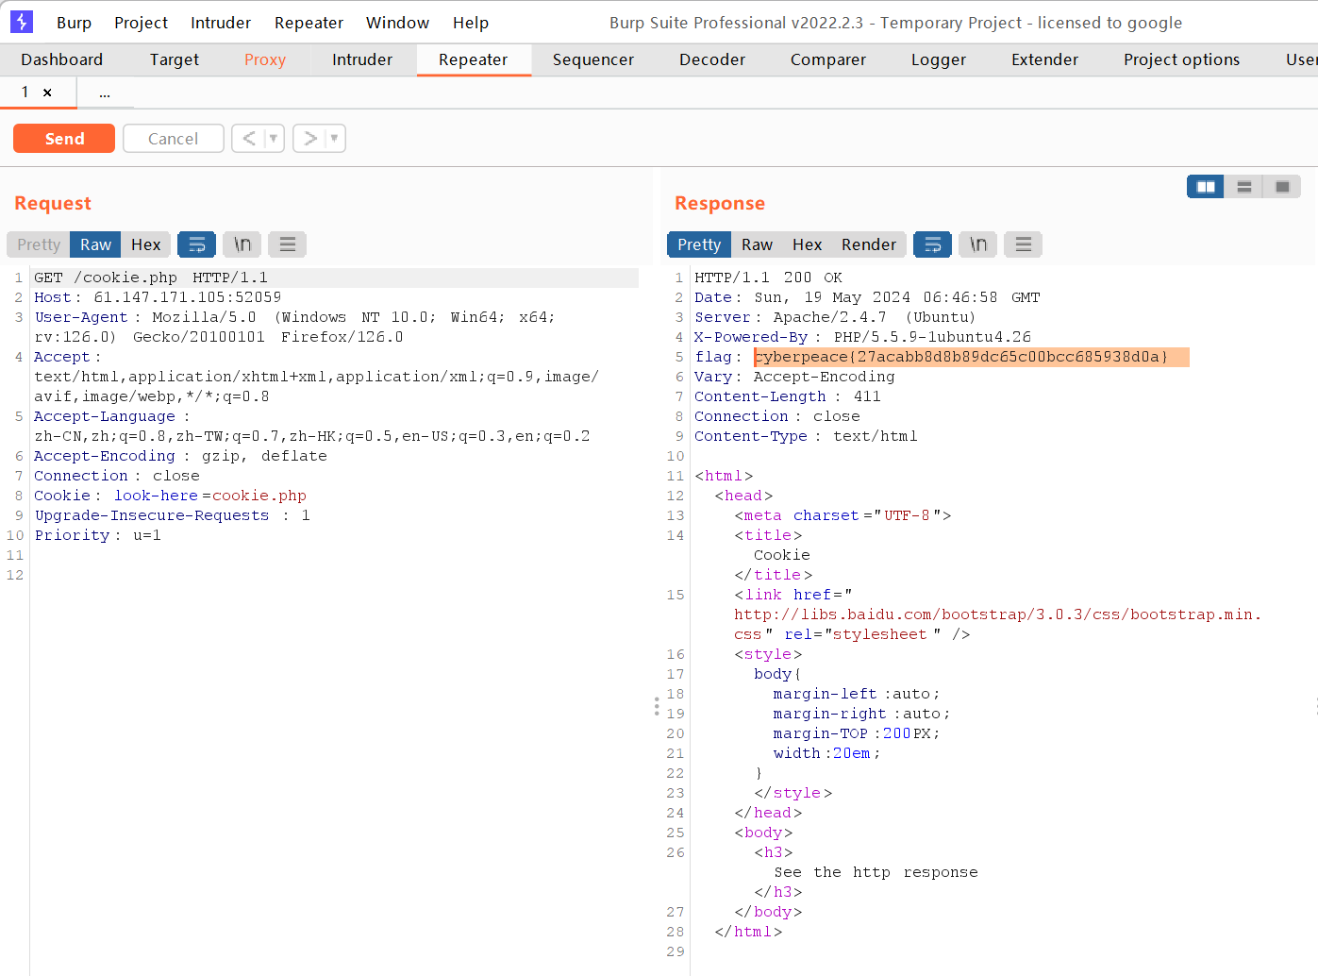The image size is (1318, 976).
Task: Click 'See the http response' text
Action: (876, 872)
